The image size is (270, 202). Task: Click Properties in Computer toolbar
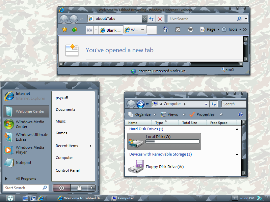click(202, 114)
